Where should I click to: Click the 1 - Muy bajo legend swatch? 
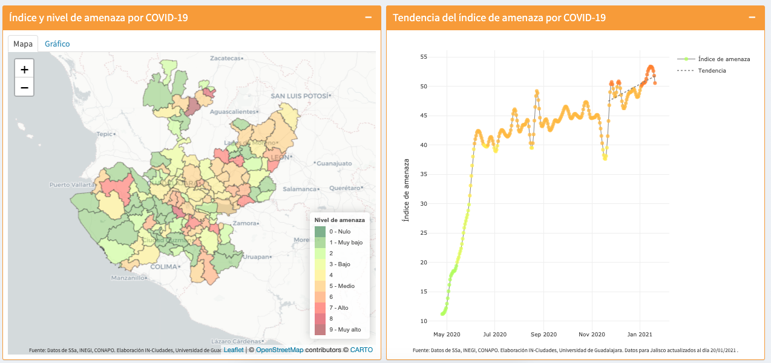[x=320, y=243]
